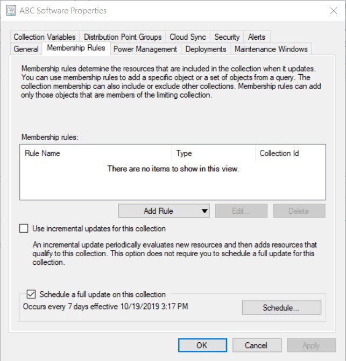Viewport: 346px width, 361px height.
Task: Enable incremental updates for this collection
Action: pos(24,228)
